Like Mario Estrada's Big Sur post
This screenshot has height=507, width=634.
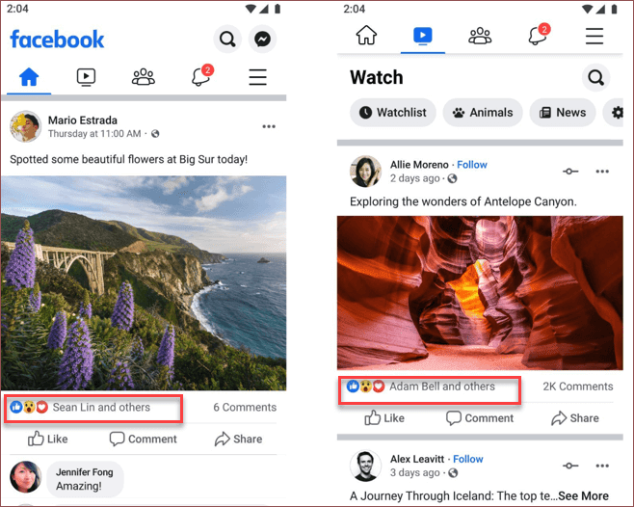tap(48, 439)
